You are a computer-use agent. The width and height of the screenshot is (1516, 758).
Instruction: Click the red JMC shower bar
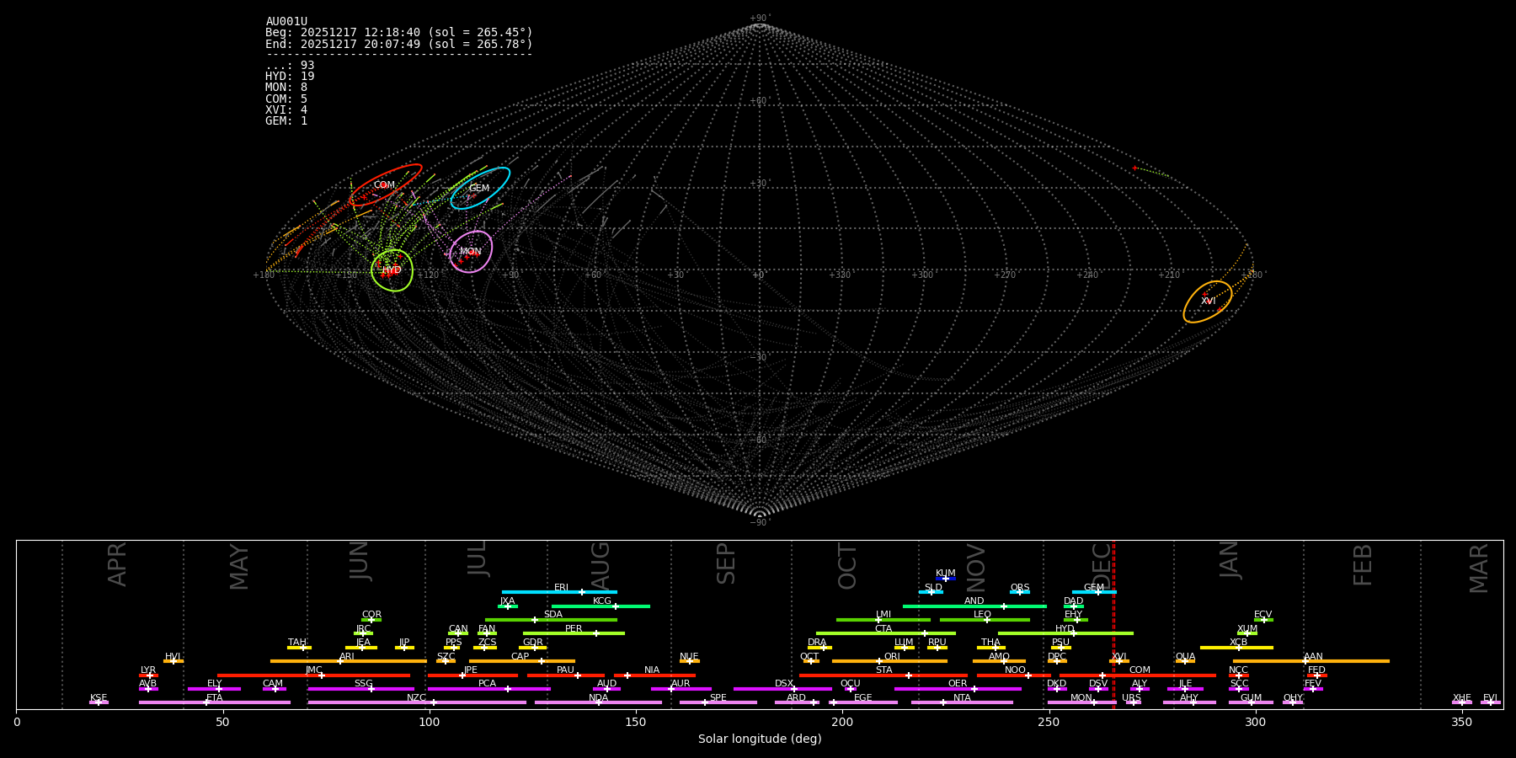(x=314, y=675)
